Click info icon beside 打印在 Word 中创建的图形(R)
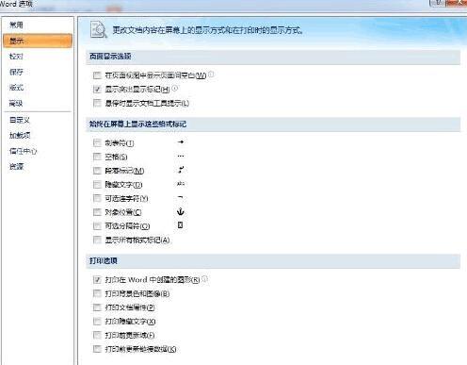 pyautogui.click(x=204, y=279)
